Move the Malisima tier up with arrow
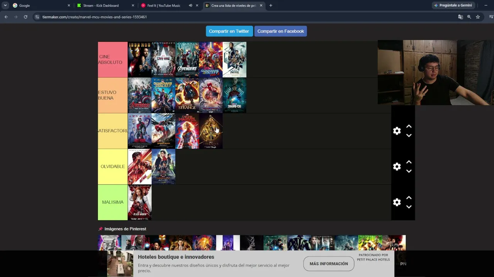This screenshot has width=494, height=277. (409, 198)
